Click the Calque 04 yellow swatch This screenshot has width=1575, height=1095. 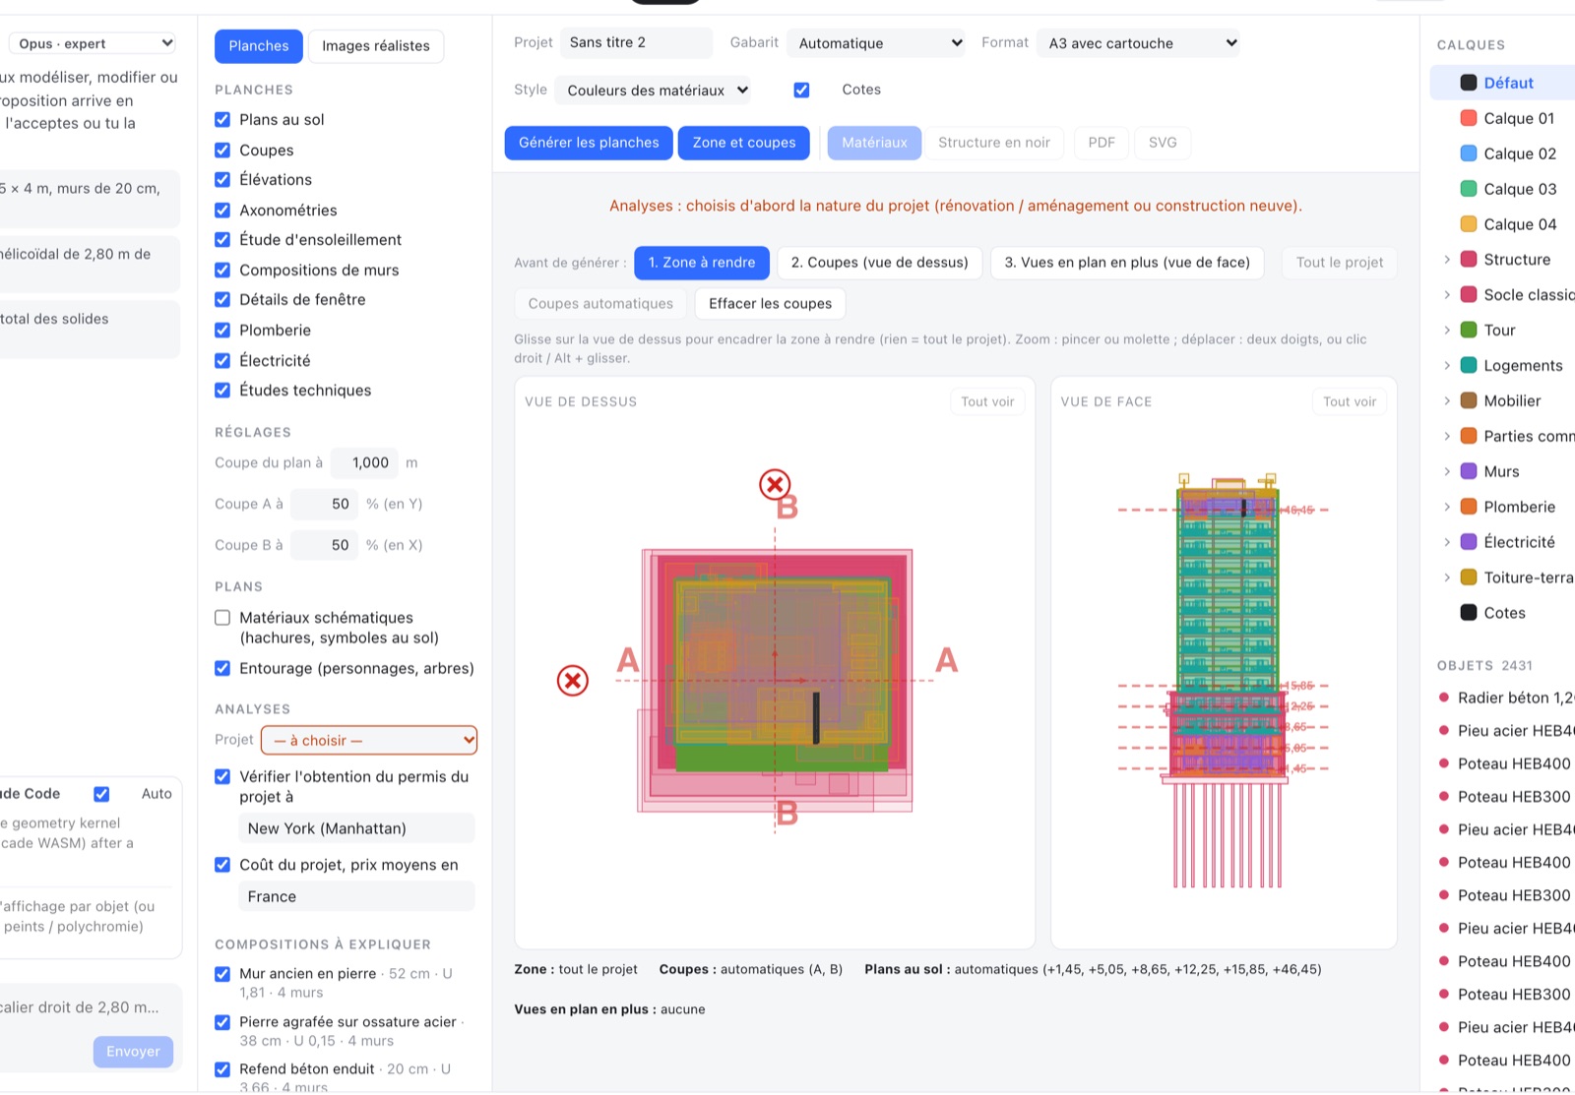tap(1469, 224)
